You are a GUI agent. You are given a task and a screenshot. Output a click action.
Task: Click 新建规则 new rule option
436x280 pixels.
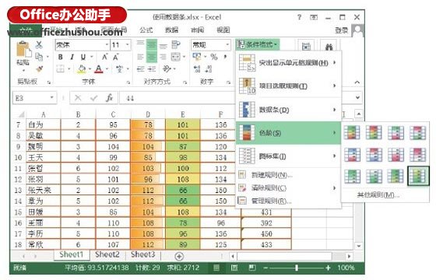tap(288, 175)
